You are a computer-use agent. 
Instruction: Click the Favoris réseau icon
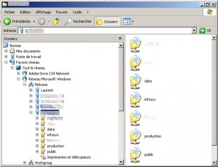(x=12, y=62)
